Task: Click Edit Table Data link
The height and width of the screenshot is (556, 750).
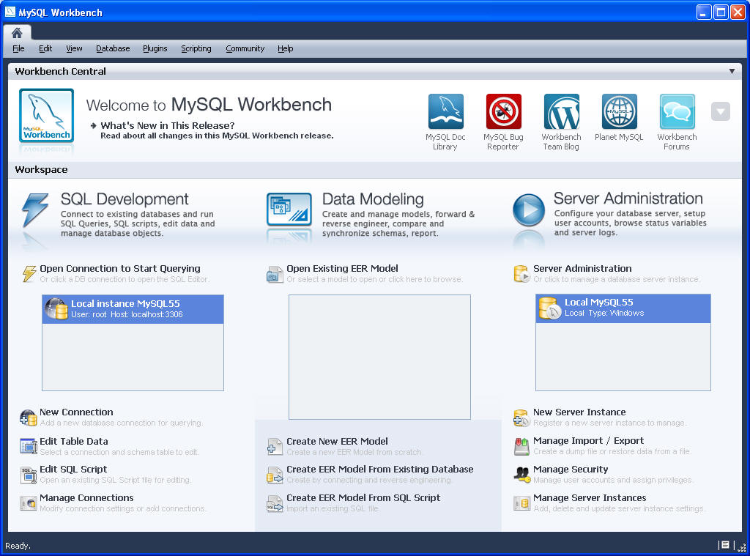Action: tap(74, 441)
